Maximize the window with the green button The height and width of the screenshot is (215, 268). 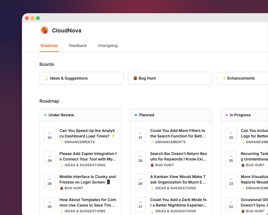(38, 18)
